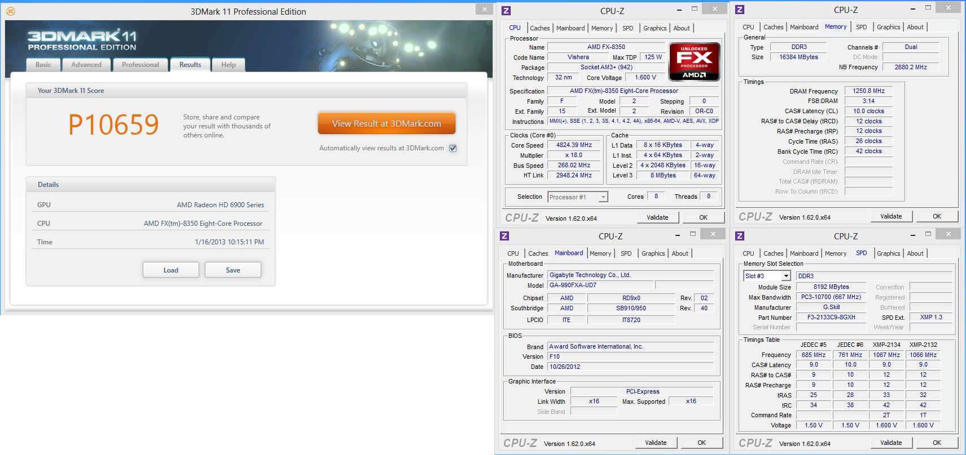The height and width of the screenshot is (455, 966).
Task: Open Graphics tab in the CPU-Z memory slot window
Action: coord(888,253)
